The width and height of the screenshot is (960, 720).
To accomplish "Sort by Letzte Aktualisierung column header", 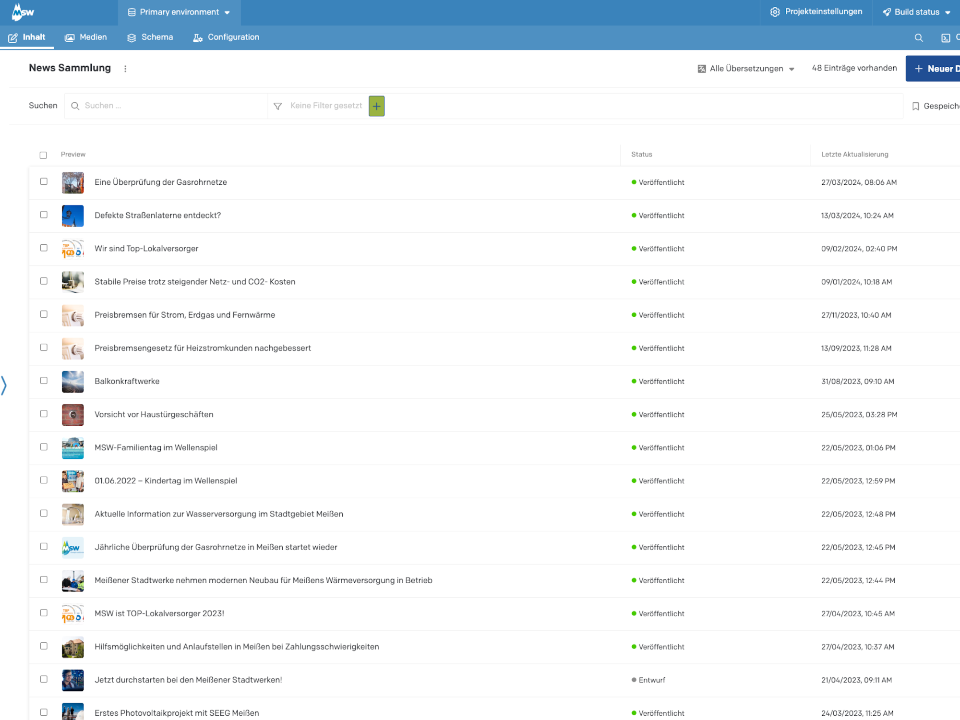I will 854,155.
